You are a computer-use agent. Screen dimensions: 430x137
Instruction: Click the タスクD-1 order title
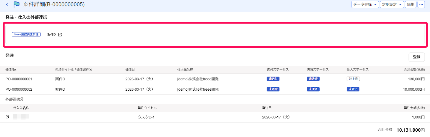coord(146,117)
